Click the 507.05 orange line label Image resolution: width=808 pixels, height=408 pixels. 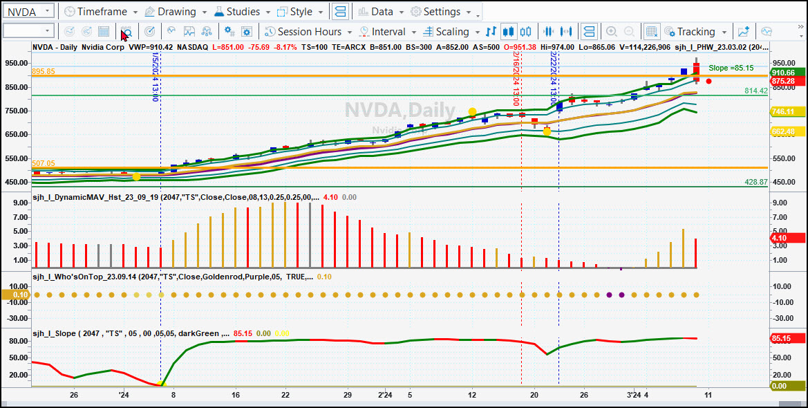pyautogui.click(x=44, y=163)
